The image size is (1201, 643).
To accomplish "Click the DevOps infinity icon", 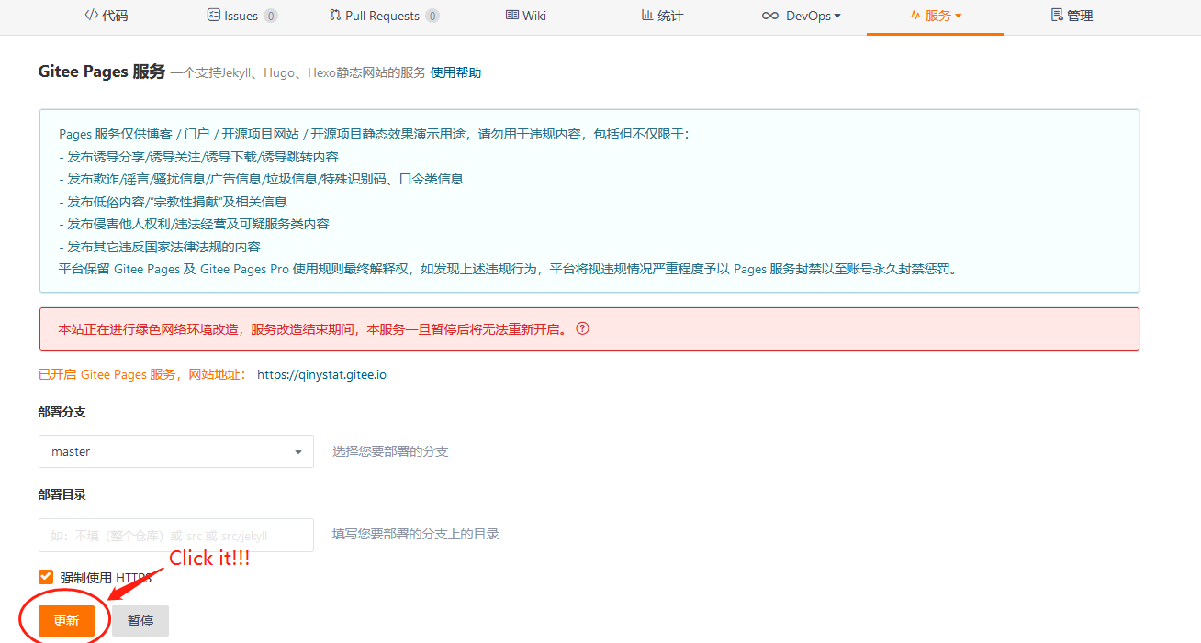I will (x=770, y=16).
